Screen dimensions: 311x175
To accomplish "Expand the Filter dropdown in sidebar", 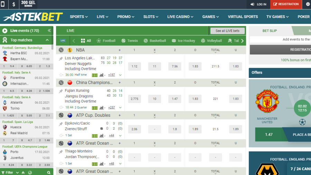I will (10, 172).
